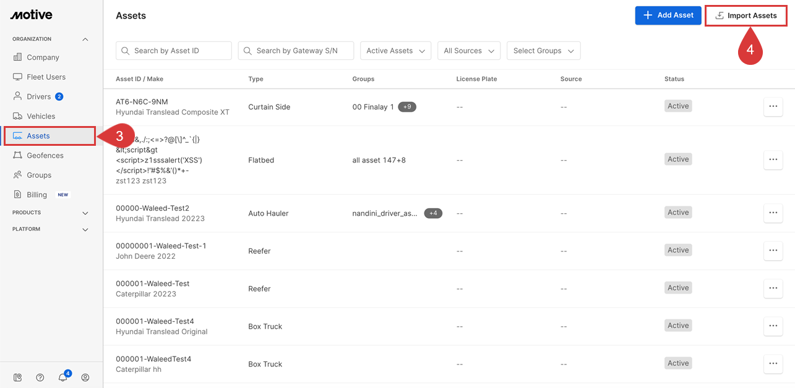This screenshot has height=388, width=795.
Task: Click the Motive logo
Action: [x=31, y=14]
